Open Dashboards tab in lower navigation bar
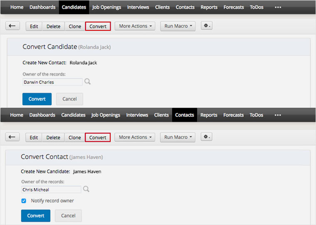The image size is (316, 225). click(x=42, y=115)
